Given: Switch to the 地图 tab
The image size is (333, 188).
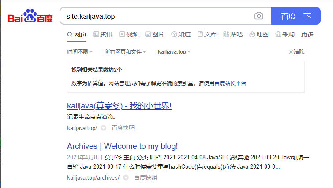Looking at the screenshot, I should coord(259,34).
